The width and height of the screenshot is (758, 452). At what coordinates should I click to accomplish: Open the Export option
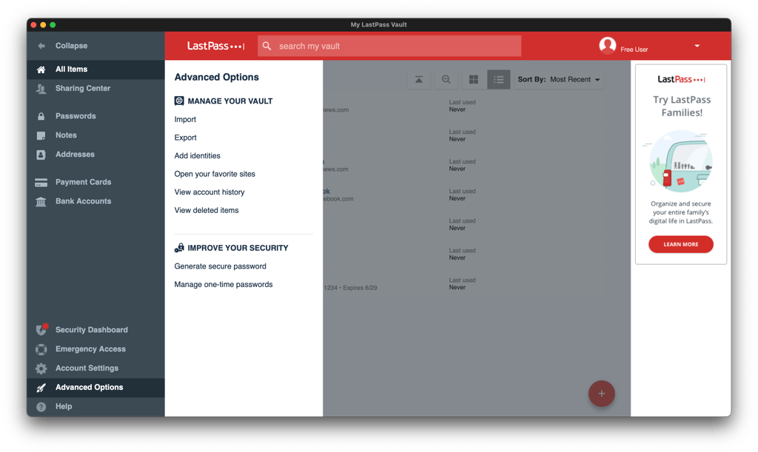tap(185, 138)
